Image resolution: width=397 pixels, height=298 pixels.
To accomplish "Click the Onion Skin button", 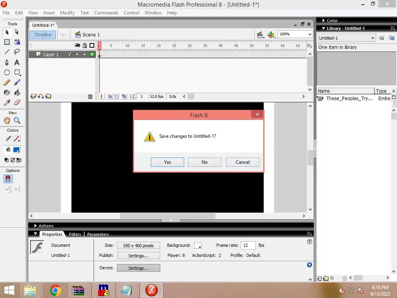I will 110,96.
